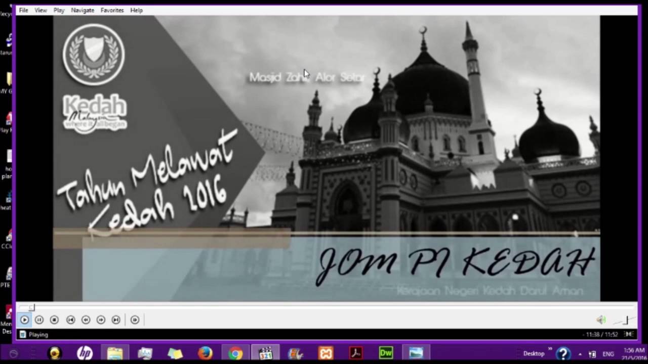The image size is (648, 364).
Task: Click the 11:38 / 11:52 time display
Action: [601, 334]
